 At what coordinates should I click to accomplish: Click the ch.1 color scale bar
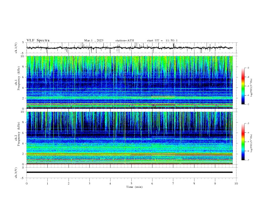click(243, 86)
